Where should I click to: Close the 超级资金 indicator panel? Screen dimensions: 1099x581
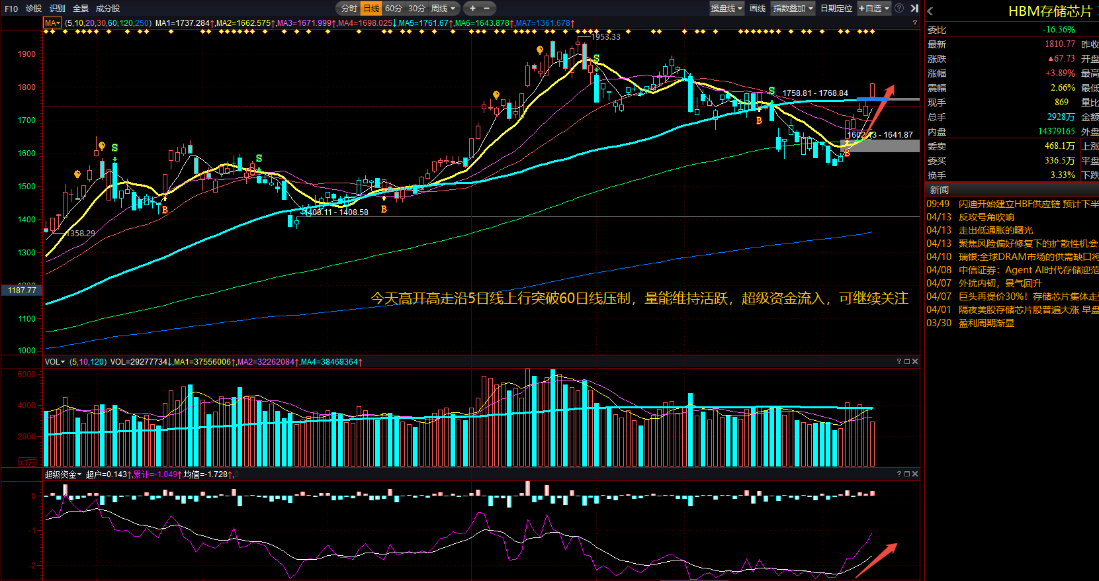pos(915,474)
